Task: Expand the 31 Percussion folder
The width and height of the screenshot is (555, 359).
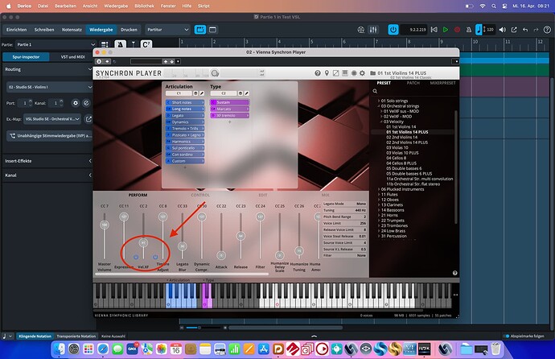Action: click(379, 236)
